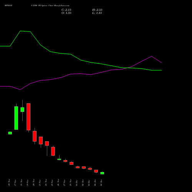Viewport: 192px width, 192px height.
Task: Click the 27 Nov date label
Action: pos(65,182)
